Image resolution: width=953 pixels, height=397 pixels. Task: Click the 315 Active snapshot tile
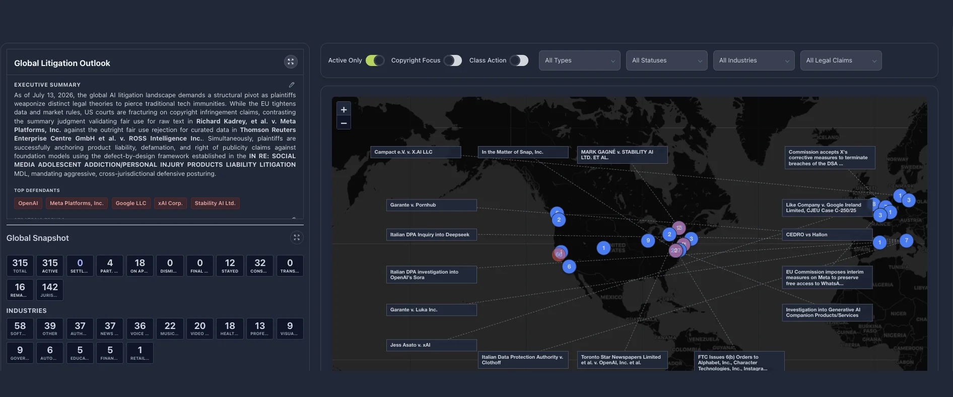coord(50,266)
